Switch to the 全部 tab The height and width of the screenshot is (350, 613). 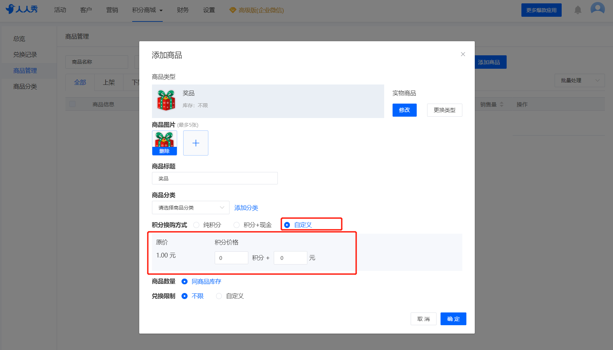click(80, 82)
